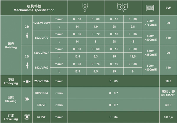Click the 28t hoisting up-down arrow icon
Viewport: 177px width, 123px height.
[27, 36]
